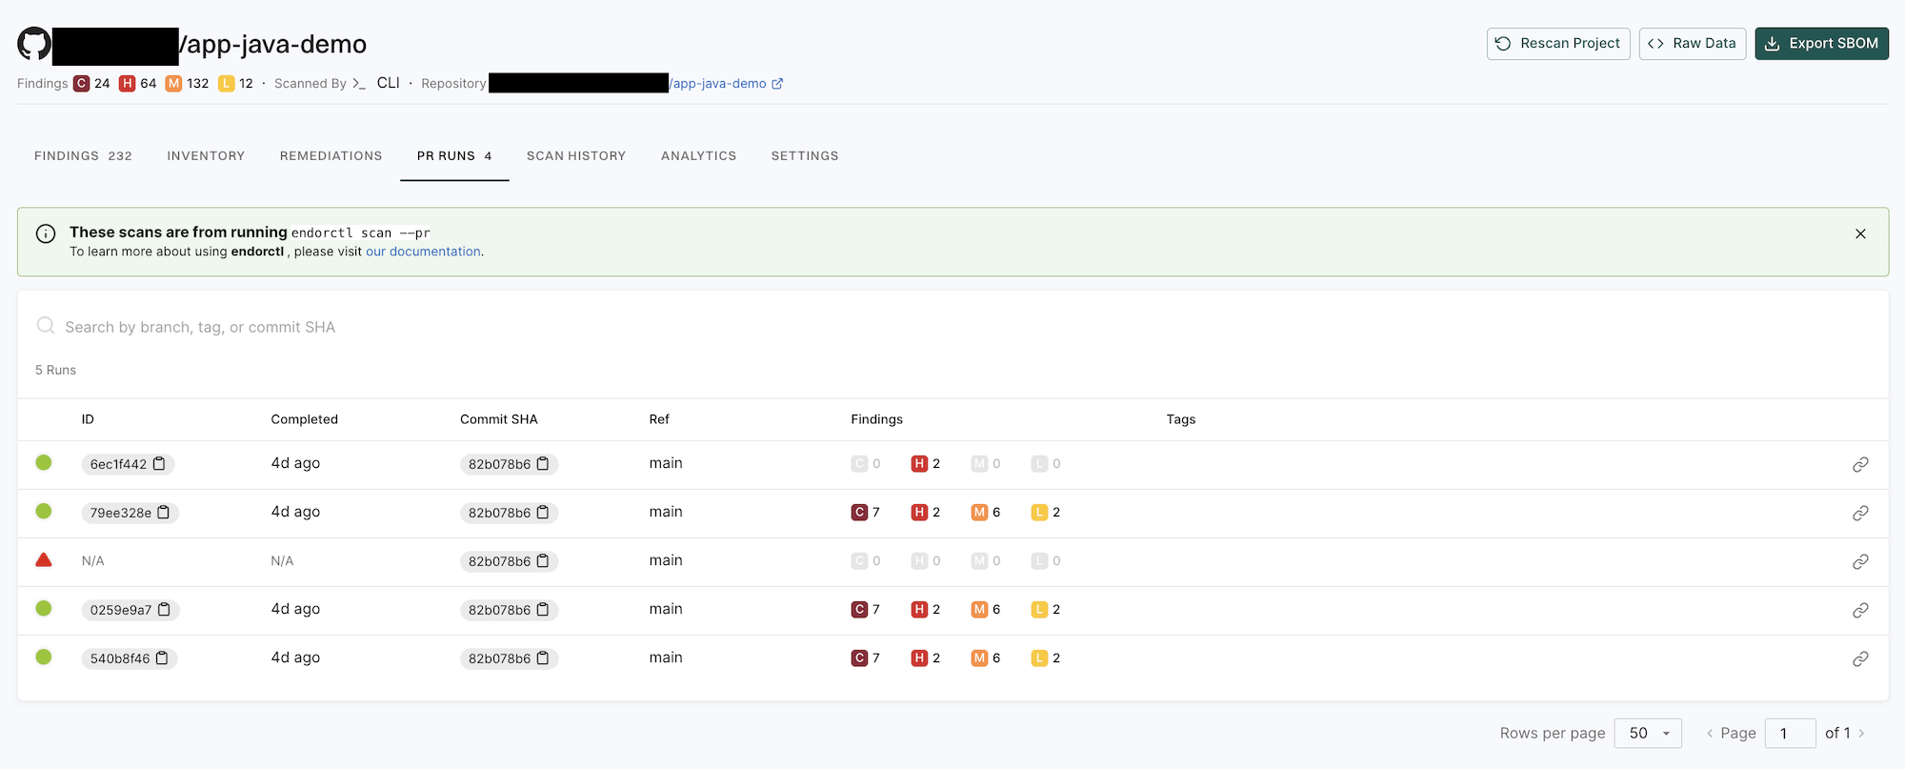Go to next page chevron
This screenshot has height=769, width=1905.
coord(1861,733)
